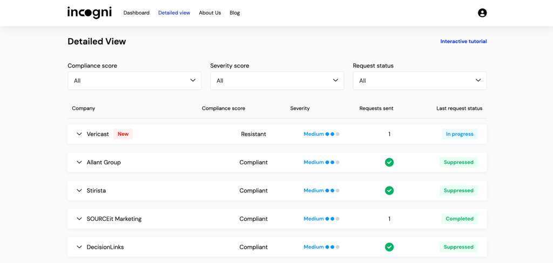Image resolution: width=553 pixels, height=263 pixels.
Task: Open the Blog link in navigation
Action: coord(234,13)
